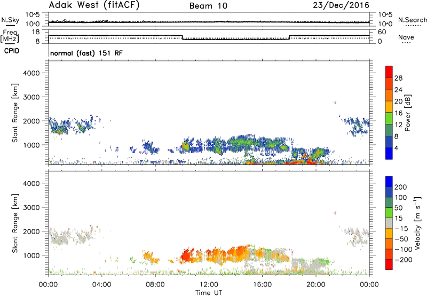Viewport: 427px width, 296px height.
Task: Click the 'Nave' legend label
Action: 406,37
